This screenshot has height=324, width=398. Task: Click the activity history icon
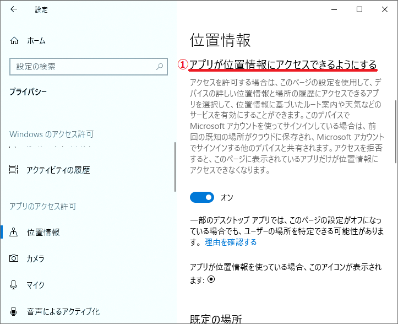(14, 170)
